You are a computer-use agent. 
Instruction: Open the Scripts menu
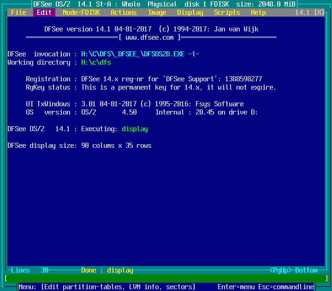coord(227,12)
